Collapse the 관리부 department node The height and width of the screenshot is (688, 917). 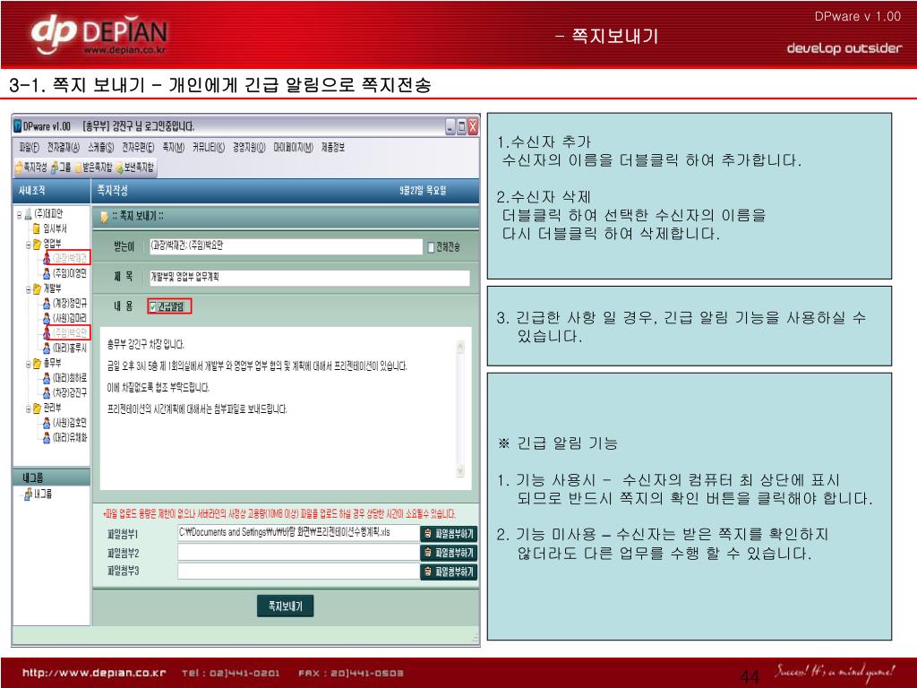pos(28,408)
